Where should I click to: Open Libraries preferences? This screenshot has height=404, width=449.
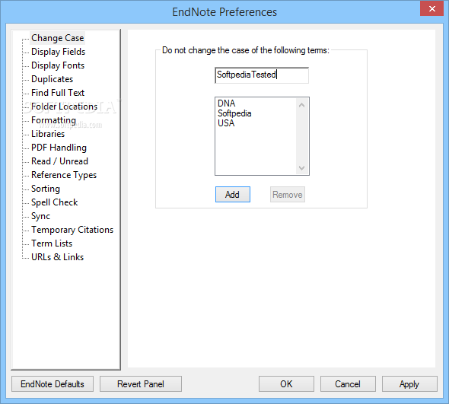48,134
